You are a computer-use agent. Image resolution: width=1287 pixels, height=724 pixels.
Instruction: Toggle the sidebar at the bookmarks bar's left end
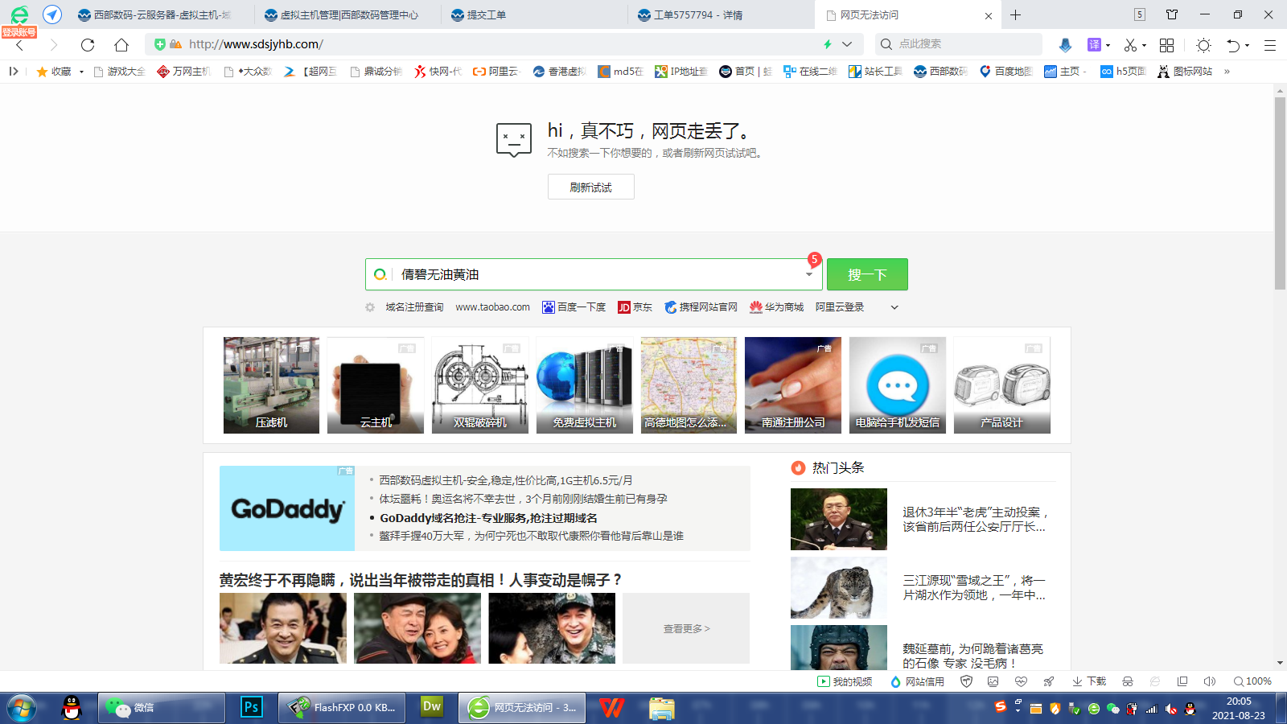14,72
